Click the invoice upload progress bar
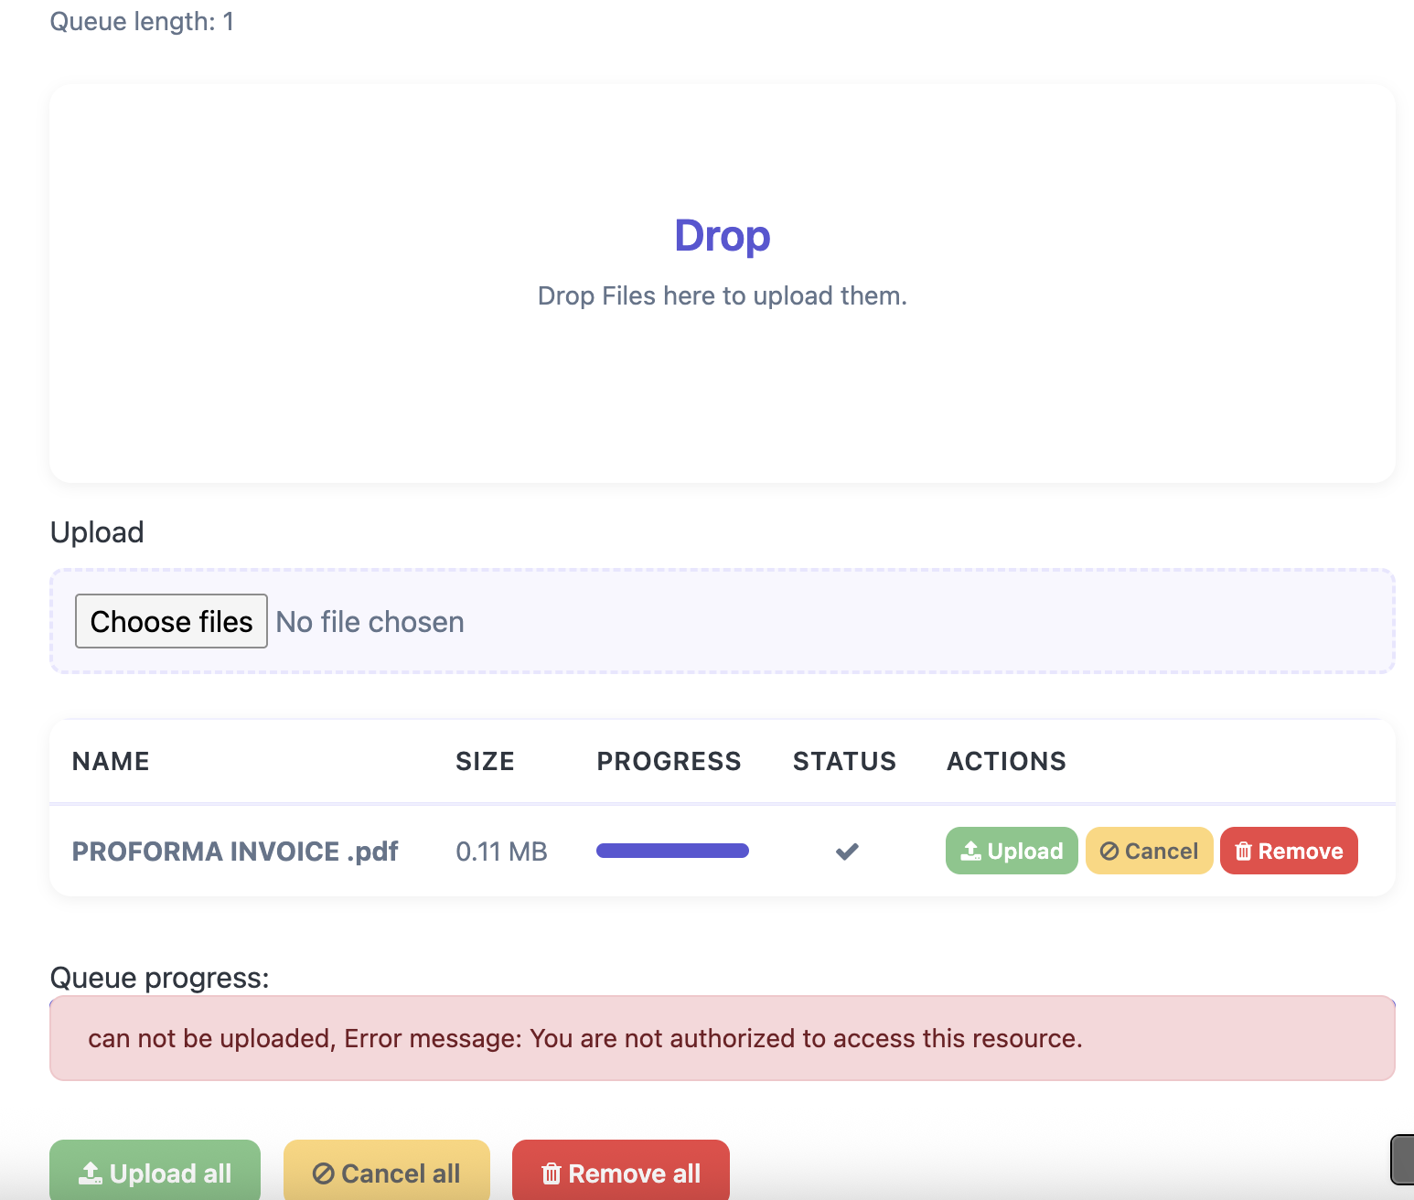Image resolution: width=1414 pixels, height=1200 pixels. [672, 851]
